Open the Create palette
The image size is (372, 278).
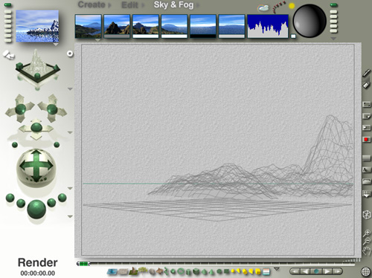click(92, 4)
